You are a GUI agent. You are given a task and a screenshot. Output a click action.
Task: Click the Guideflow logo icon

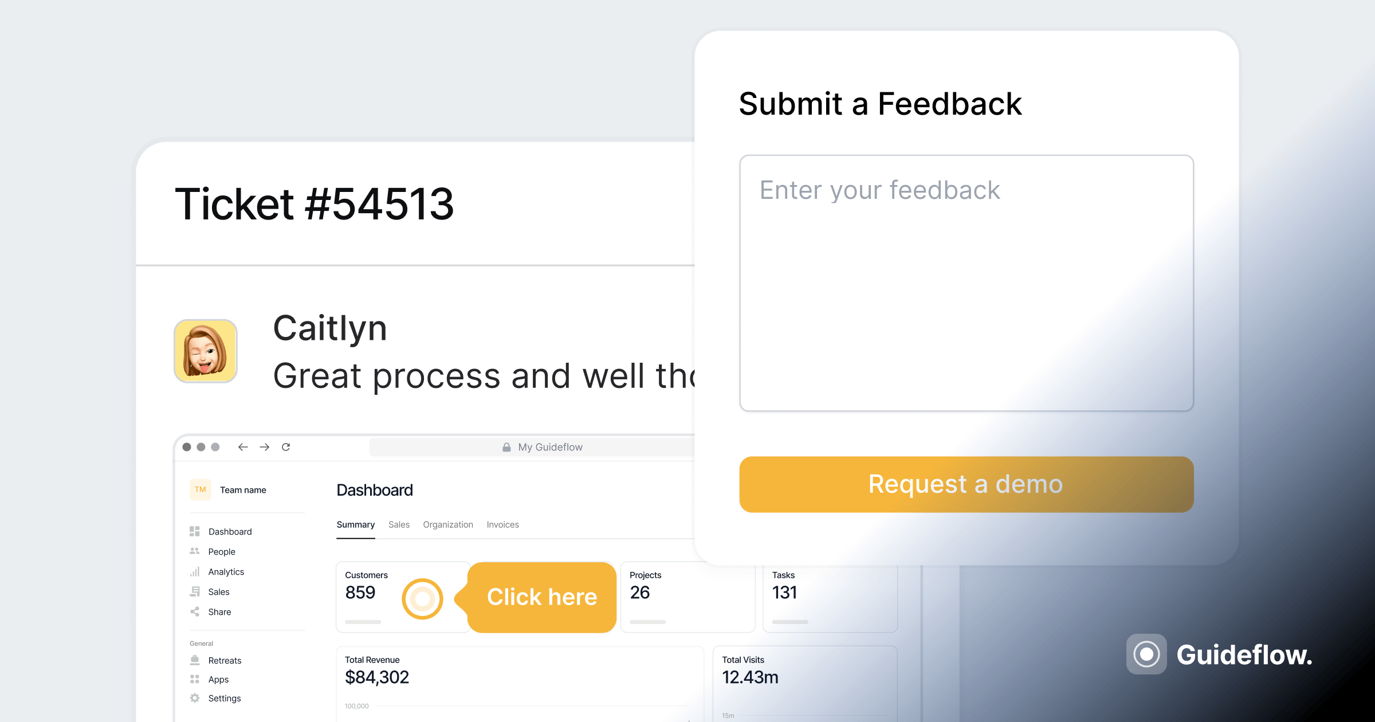[1146, 653]
